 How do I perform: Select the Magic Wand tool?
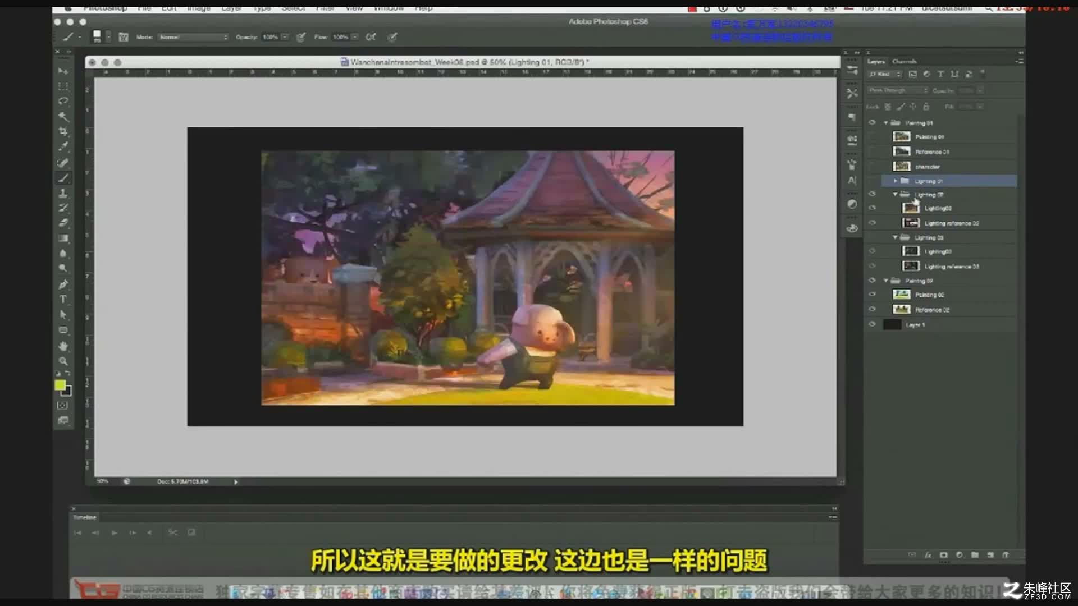pyautogui.click(x=63, y=116)
